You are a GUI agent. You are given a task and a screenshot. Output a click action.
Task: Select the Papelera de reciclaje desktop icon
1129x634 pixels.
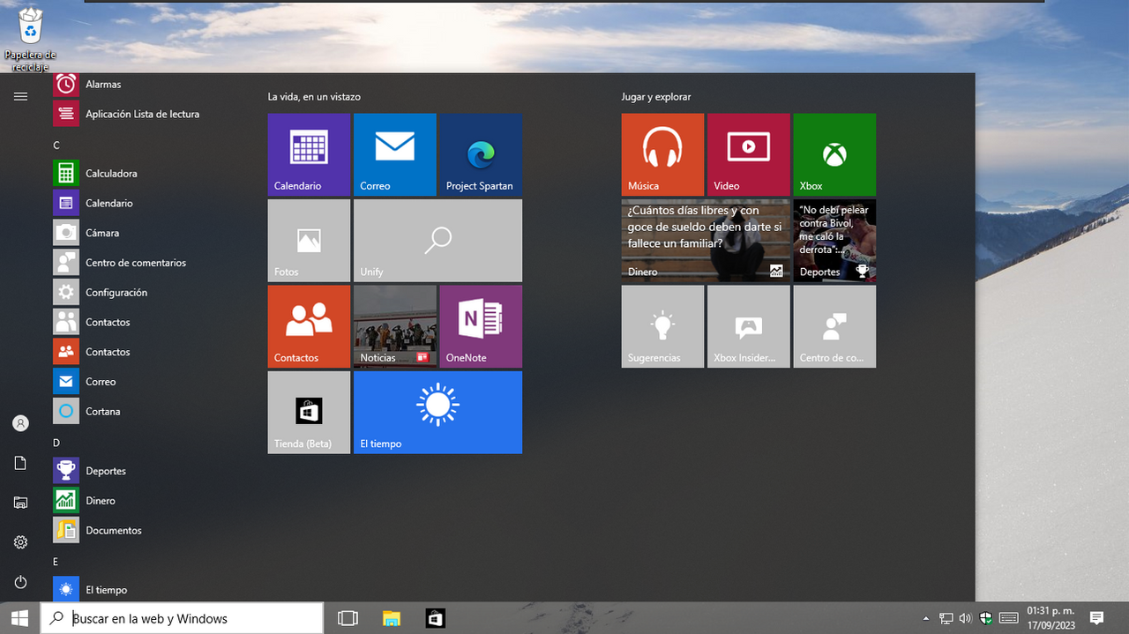[31, 40]
